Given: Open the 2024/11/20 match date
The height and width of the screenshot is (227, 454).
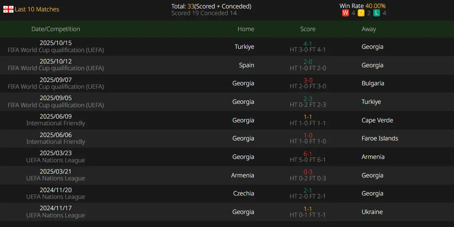Looking at the screenshot, I should tap(55, 190).
